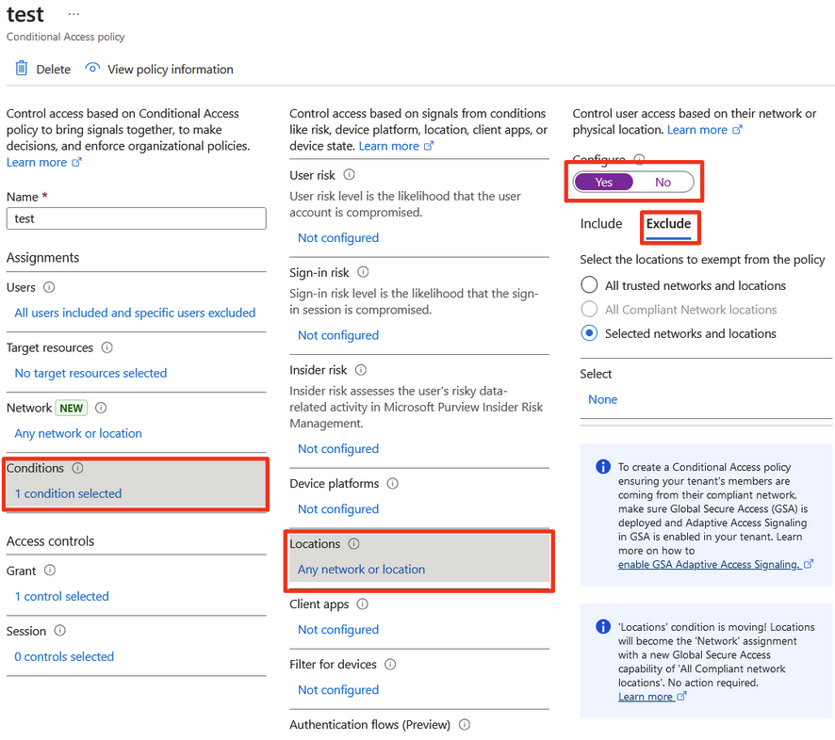Click the info icon next to Users

click(x=49, y=287)
